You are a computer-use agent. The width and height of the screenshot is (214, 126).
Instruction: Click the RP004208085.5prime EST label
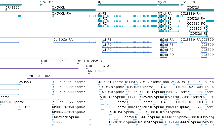pyautogui.click(x=68, y=87)
